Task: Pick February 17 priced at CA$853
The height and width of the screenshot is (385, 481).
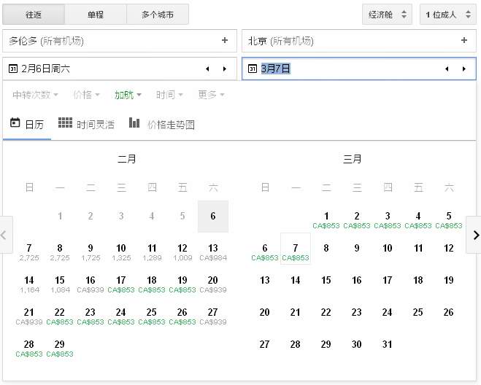Action: pos(121,284)
